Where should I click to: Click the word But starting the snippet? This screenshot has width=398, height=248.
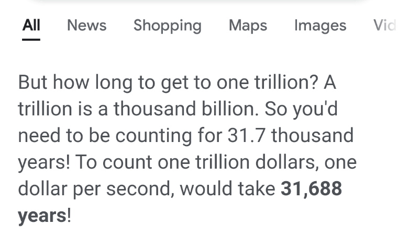(32, 82)
